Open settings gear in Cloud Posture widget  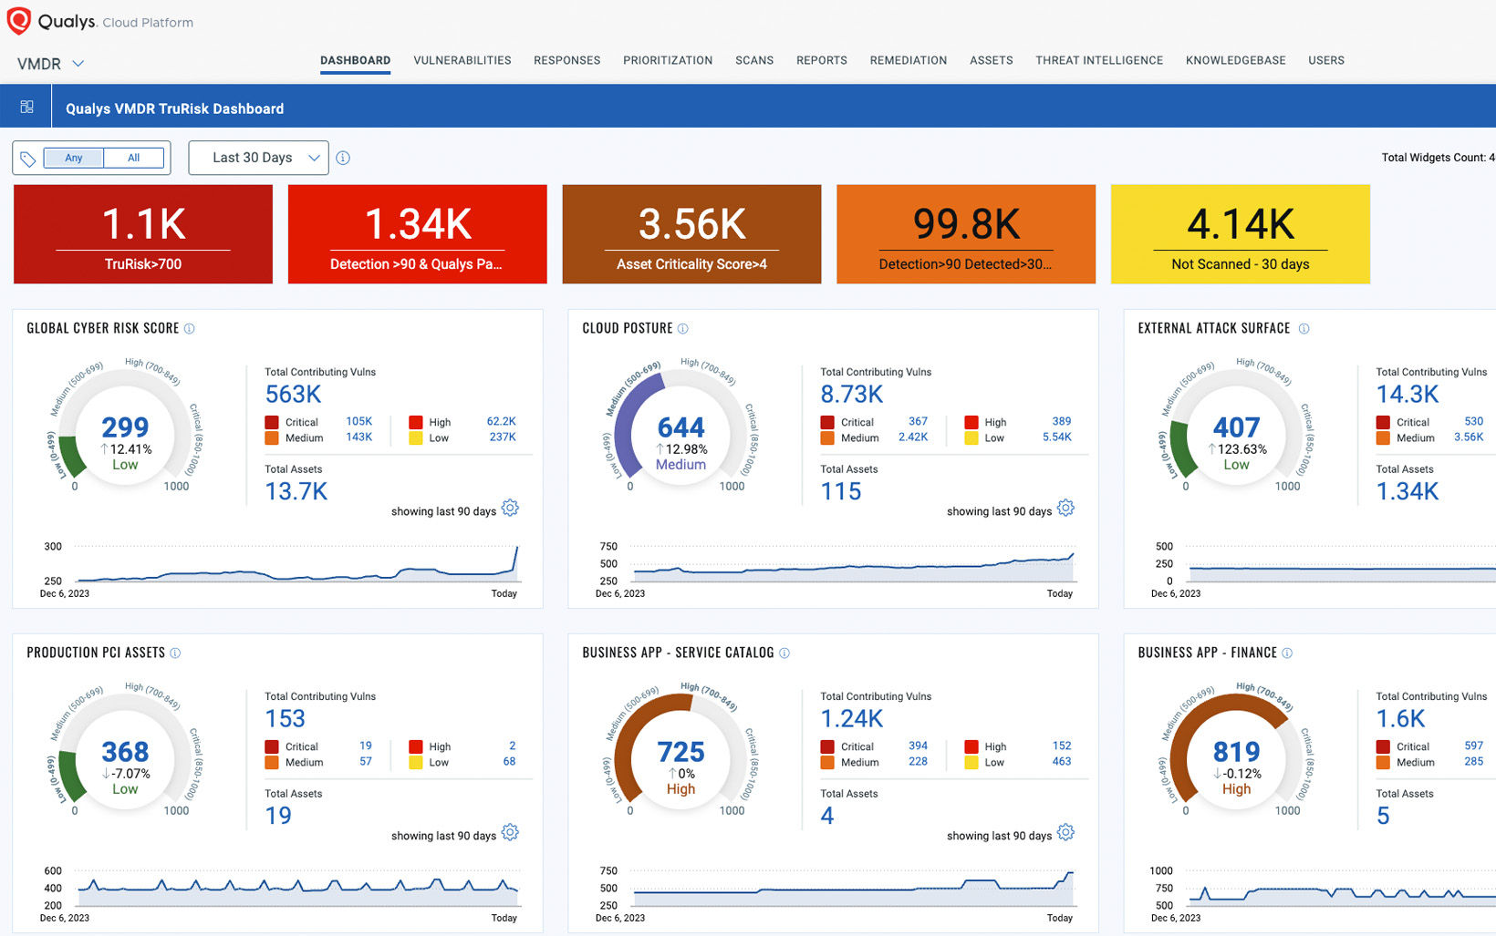point(1065,509)
